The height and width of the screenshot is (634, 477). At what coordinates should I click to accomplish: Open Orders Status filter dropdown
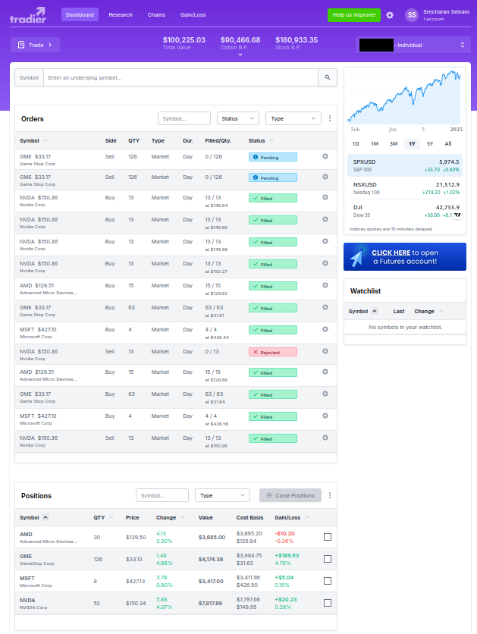(x=238, y=118)
